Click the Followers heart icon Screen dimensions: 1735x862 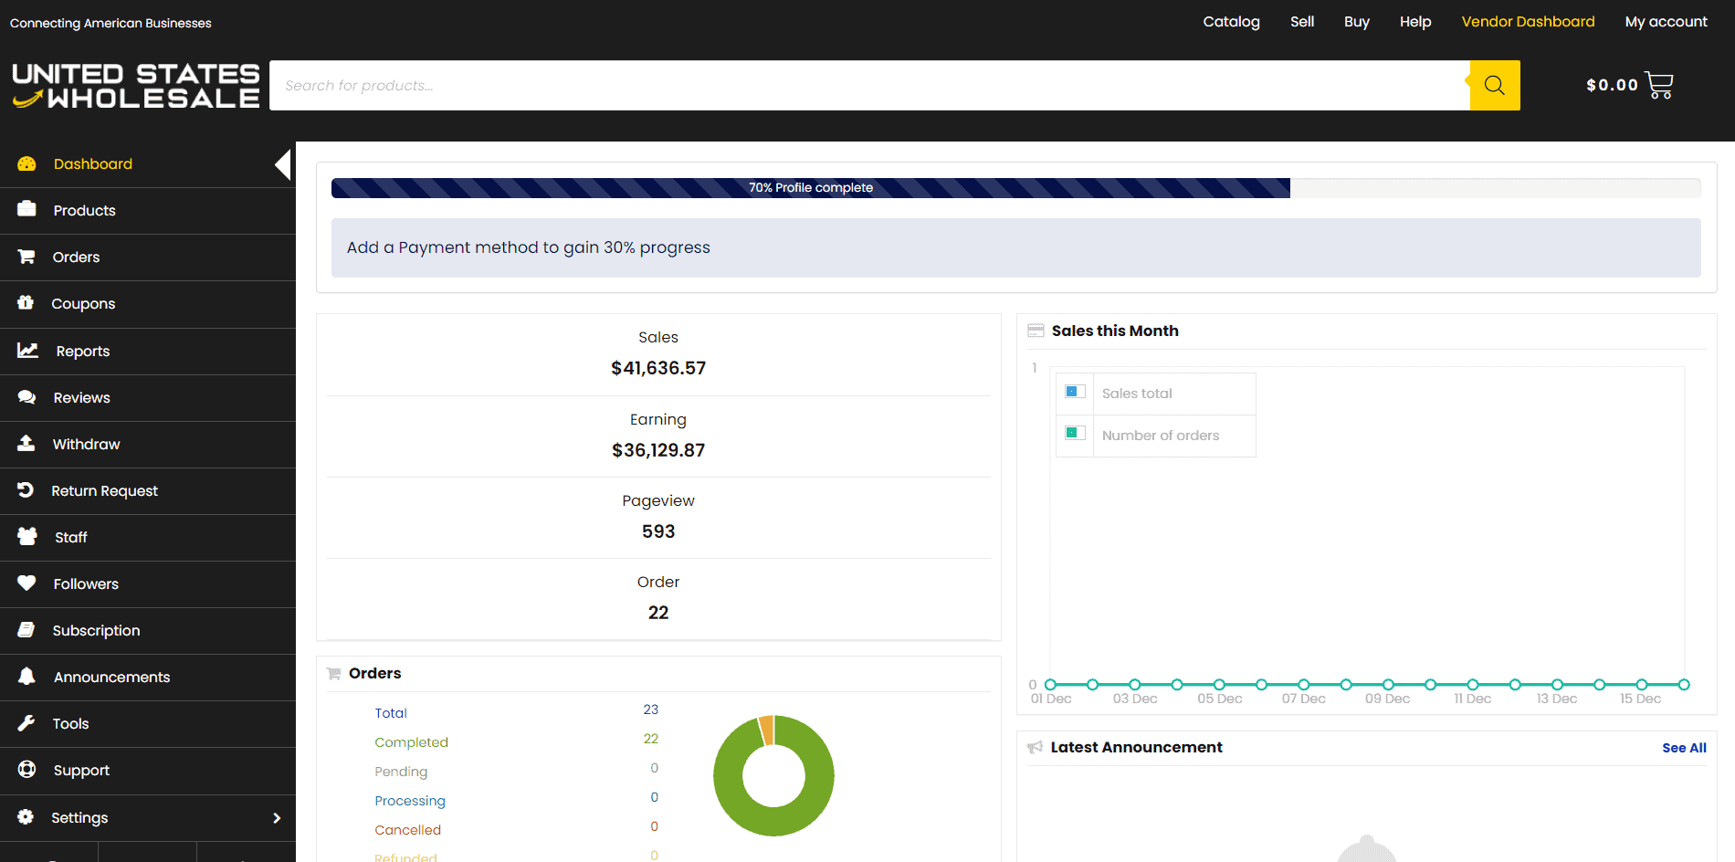coord(26,583)
